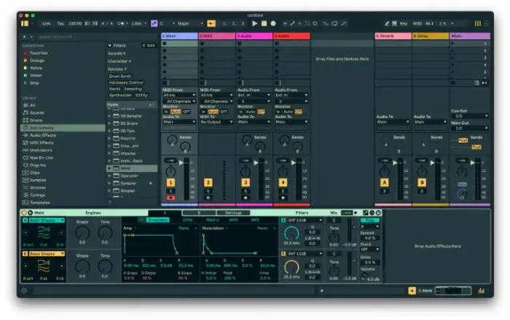Switch to Meld engine B tab
Image resolution: width=510 pixels, height=320 pixels.
click(x=199, y=213)
